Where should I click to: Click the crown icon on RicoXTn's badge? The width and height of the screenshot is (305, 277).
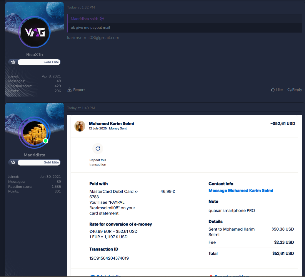click(13, 62)
